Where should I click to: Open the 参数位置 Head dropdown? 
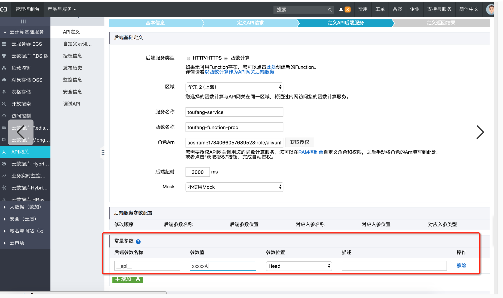(x=299, y=266)
